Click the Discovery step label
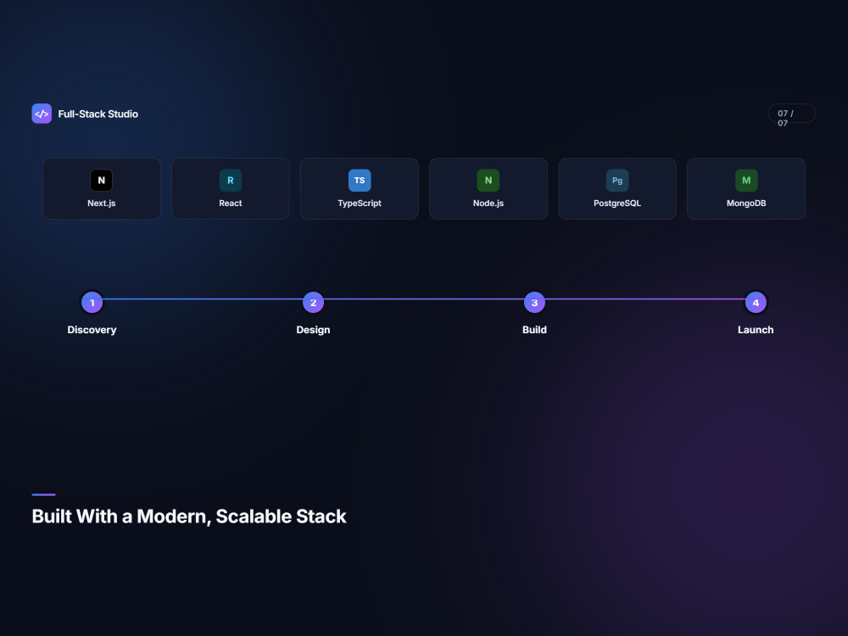The height and width of the screenshot is (636, 848). pyautogui.click(x=92, y=330)
